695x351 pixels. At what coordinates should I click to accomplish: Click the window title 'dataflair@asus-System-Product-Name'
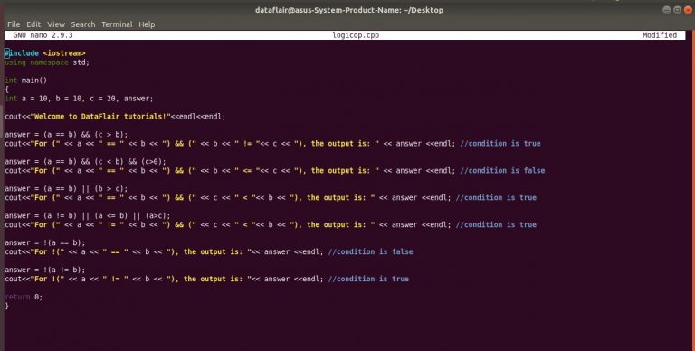point(328,10)
